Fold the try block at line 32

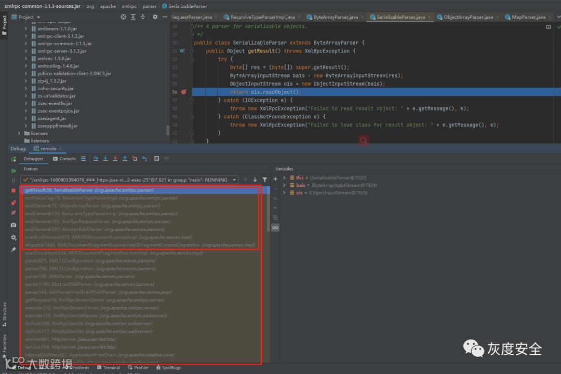pos(192,59)
